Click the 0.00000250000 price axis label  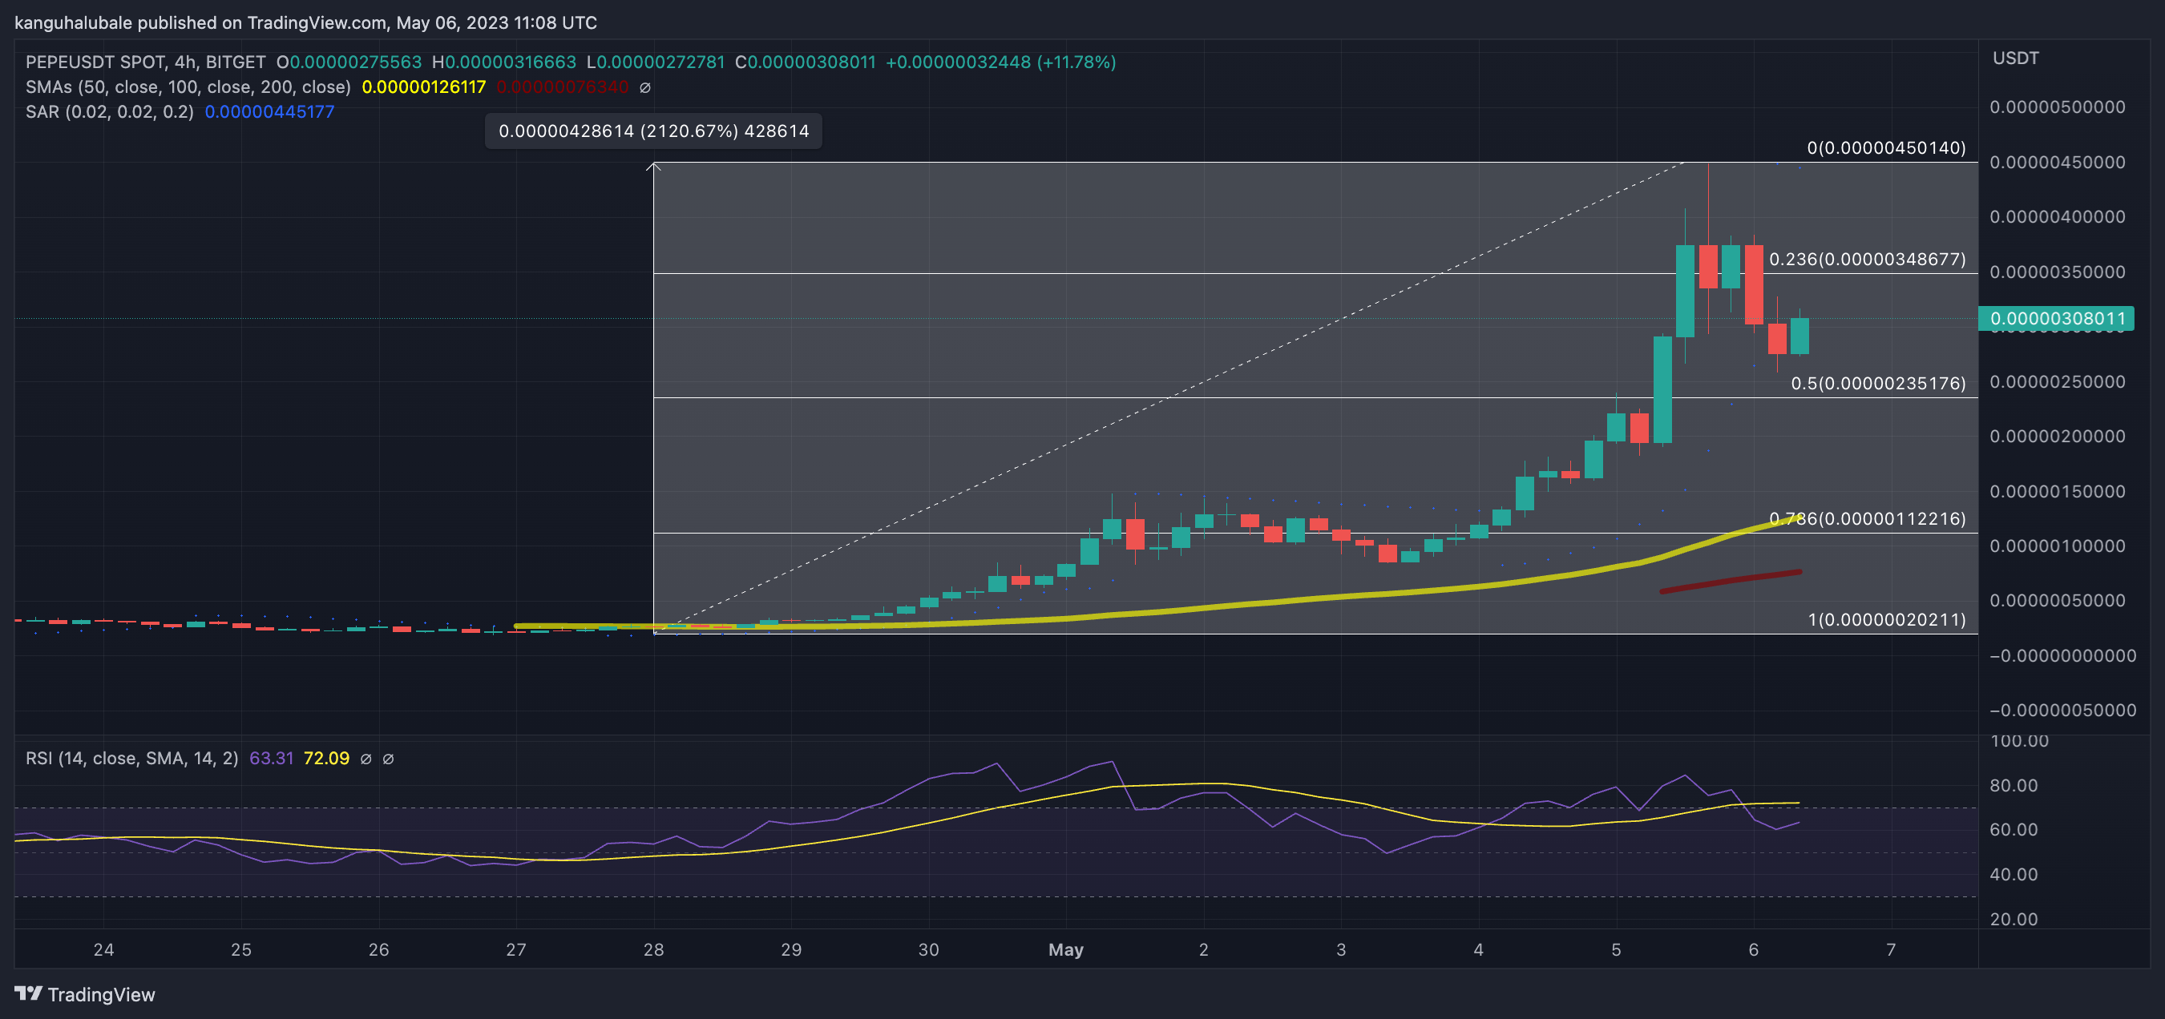[2058, 381]
